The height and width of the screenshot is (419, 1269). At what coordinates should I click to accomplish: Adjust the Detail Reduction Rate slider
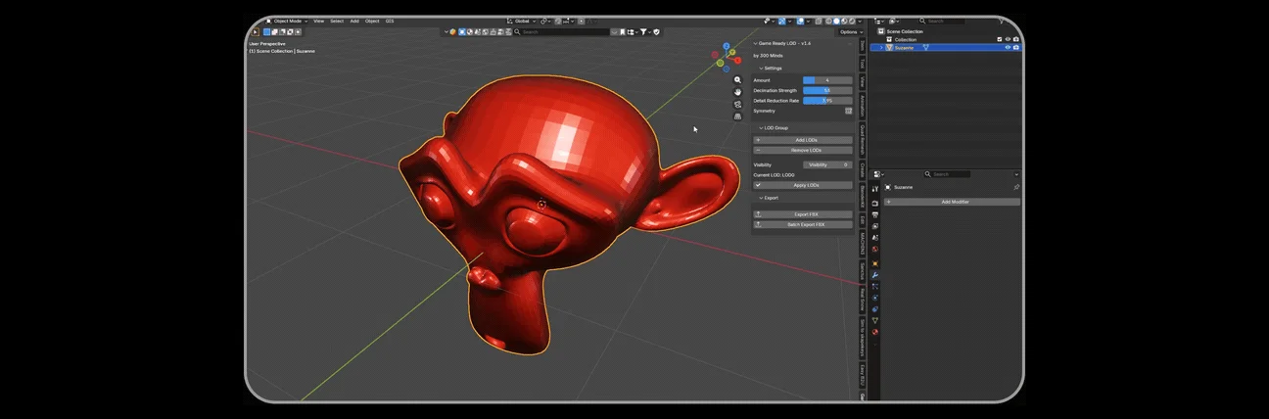[827, 100]
